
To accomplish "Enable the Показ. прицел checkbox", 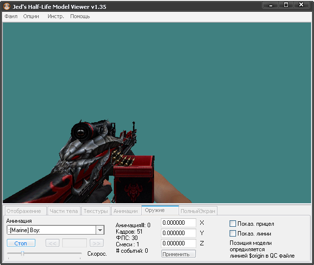I will coord(233,224).
